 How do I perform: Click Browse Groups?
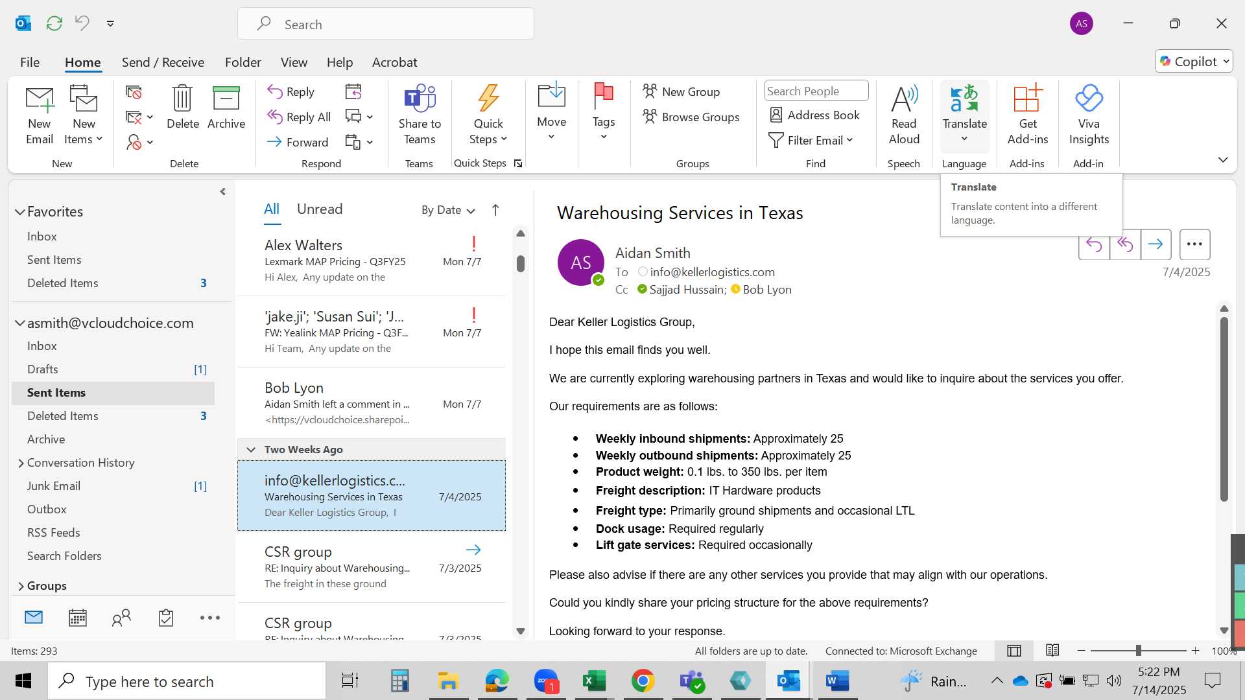(691, 117)
